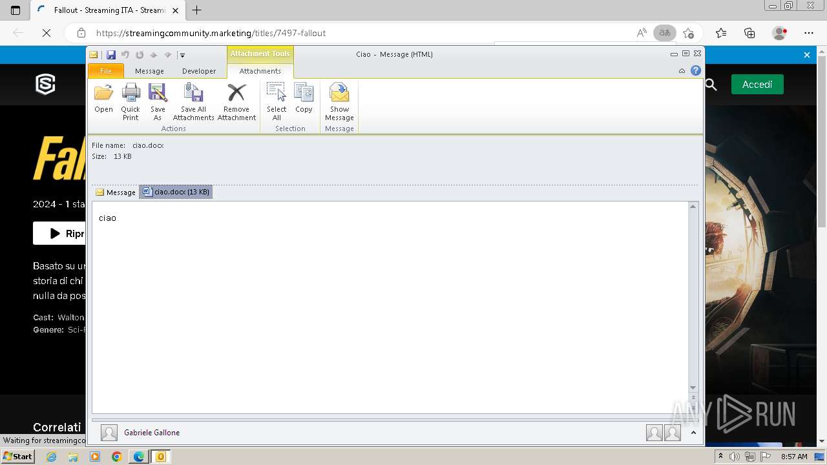Select ciao.docx (13 KB) attachment

[x=176, y=192]
